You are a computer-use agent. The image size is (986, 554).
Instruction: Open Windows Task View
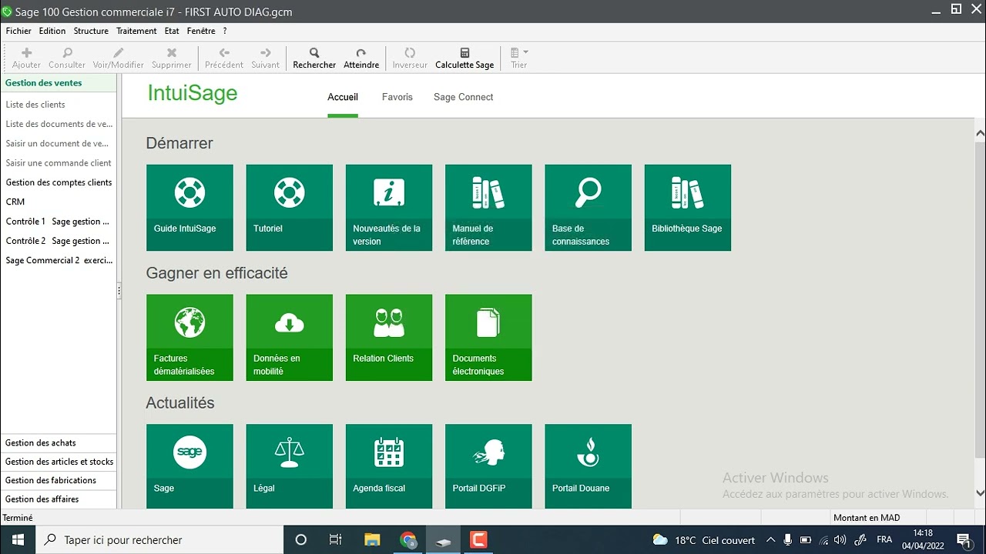[336, 540]
